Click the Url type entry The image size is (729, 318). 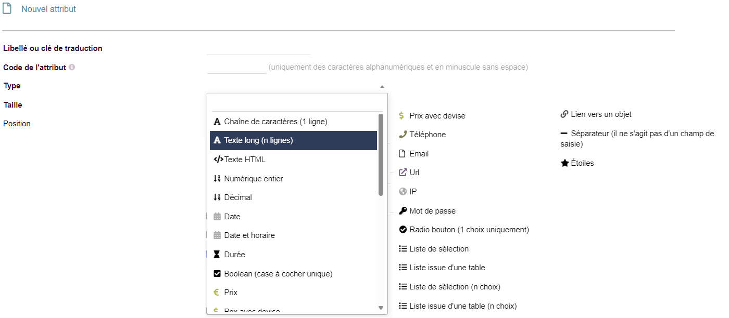point(414,173)
